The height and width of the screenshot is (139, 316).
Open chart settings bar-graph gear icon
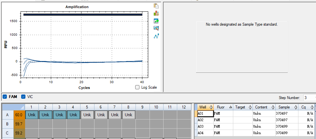156,13
